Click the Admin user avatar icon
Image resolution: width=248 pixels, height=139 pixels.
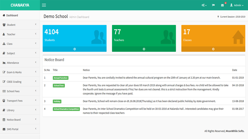point(231,5)
